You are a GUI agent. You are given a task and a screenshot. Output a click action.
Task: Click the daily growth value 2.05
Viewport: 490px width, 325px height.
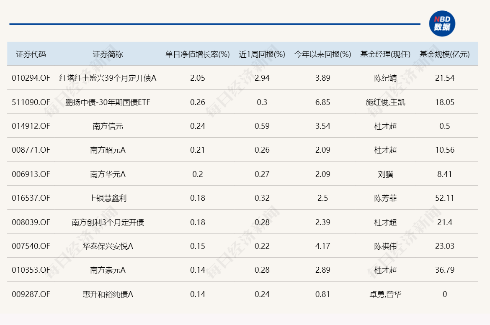pyautogui.click(x=198, y=78)
